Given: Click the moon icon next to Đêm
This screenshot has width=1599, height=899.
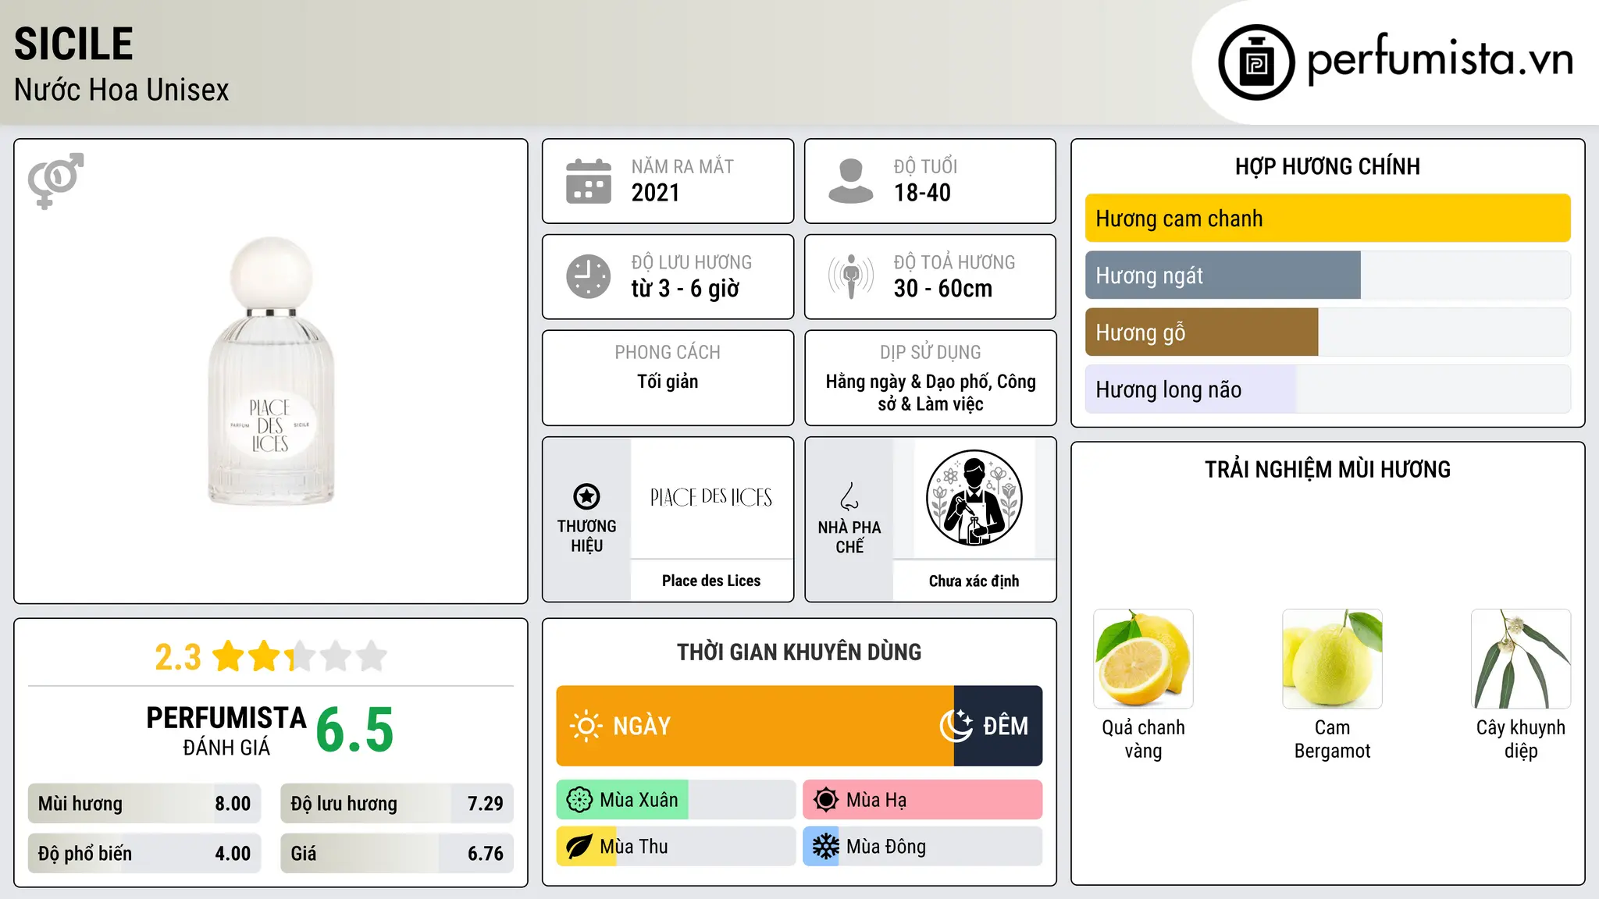Looking at the screenshot, I should (x=956, y=726).
